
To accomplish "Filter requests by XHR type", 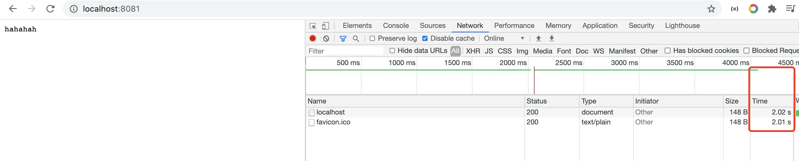I will click(473, 51).
